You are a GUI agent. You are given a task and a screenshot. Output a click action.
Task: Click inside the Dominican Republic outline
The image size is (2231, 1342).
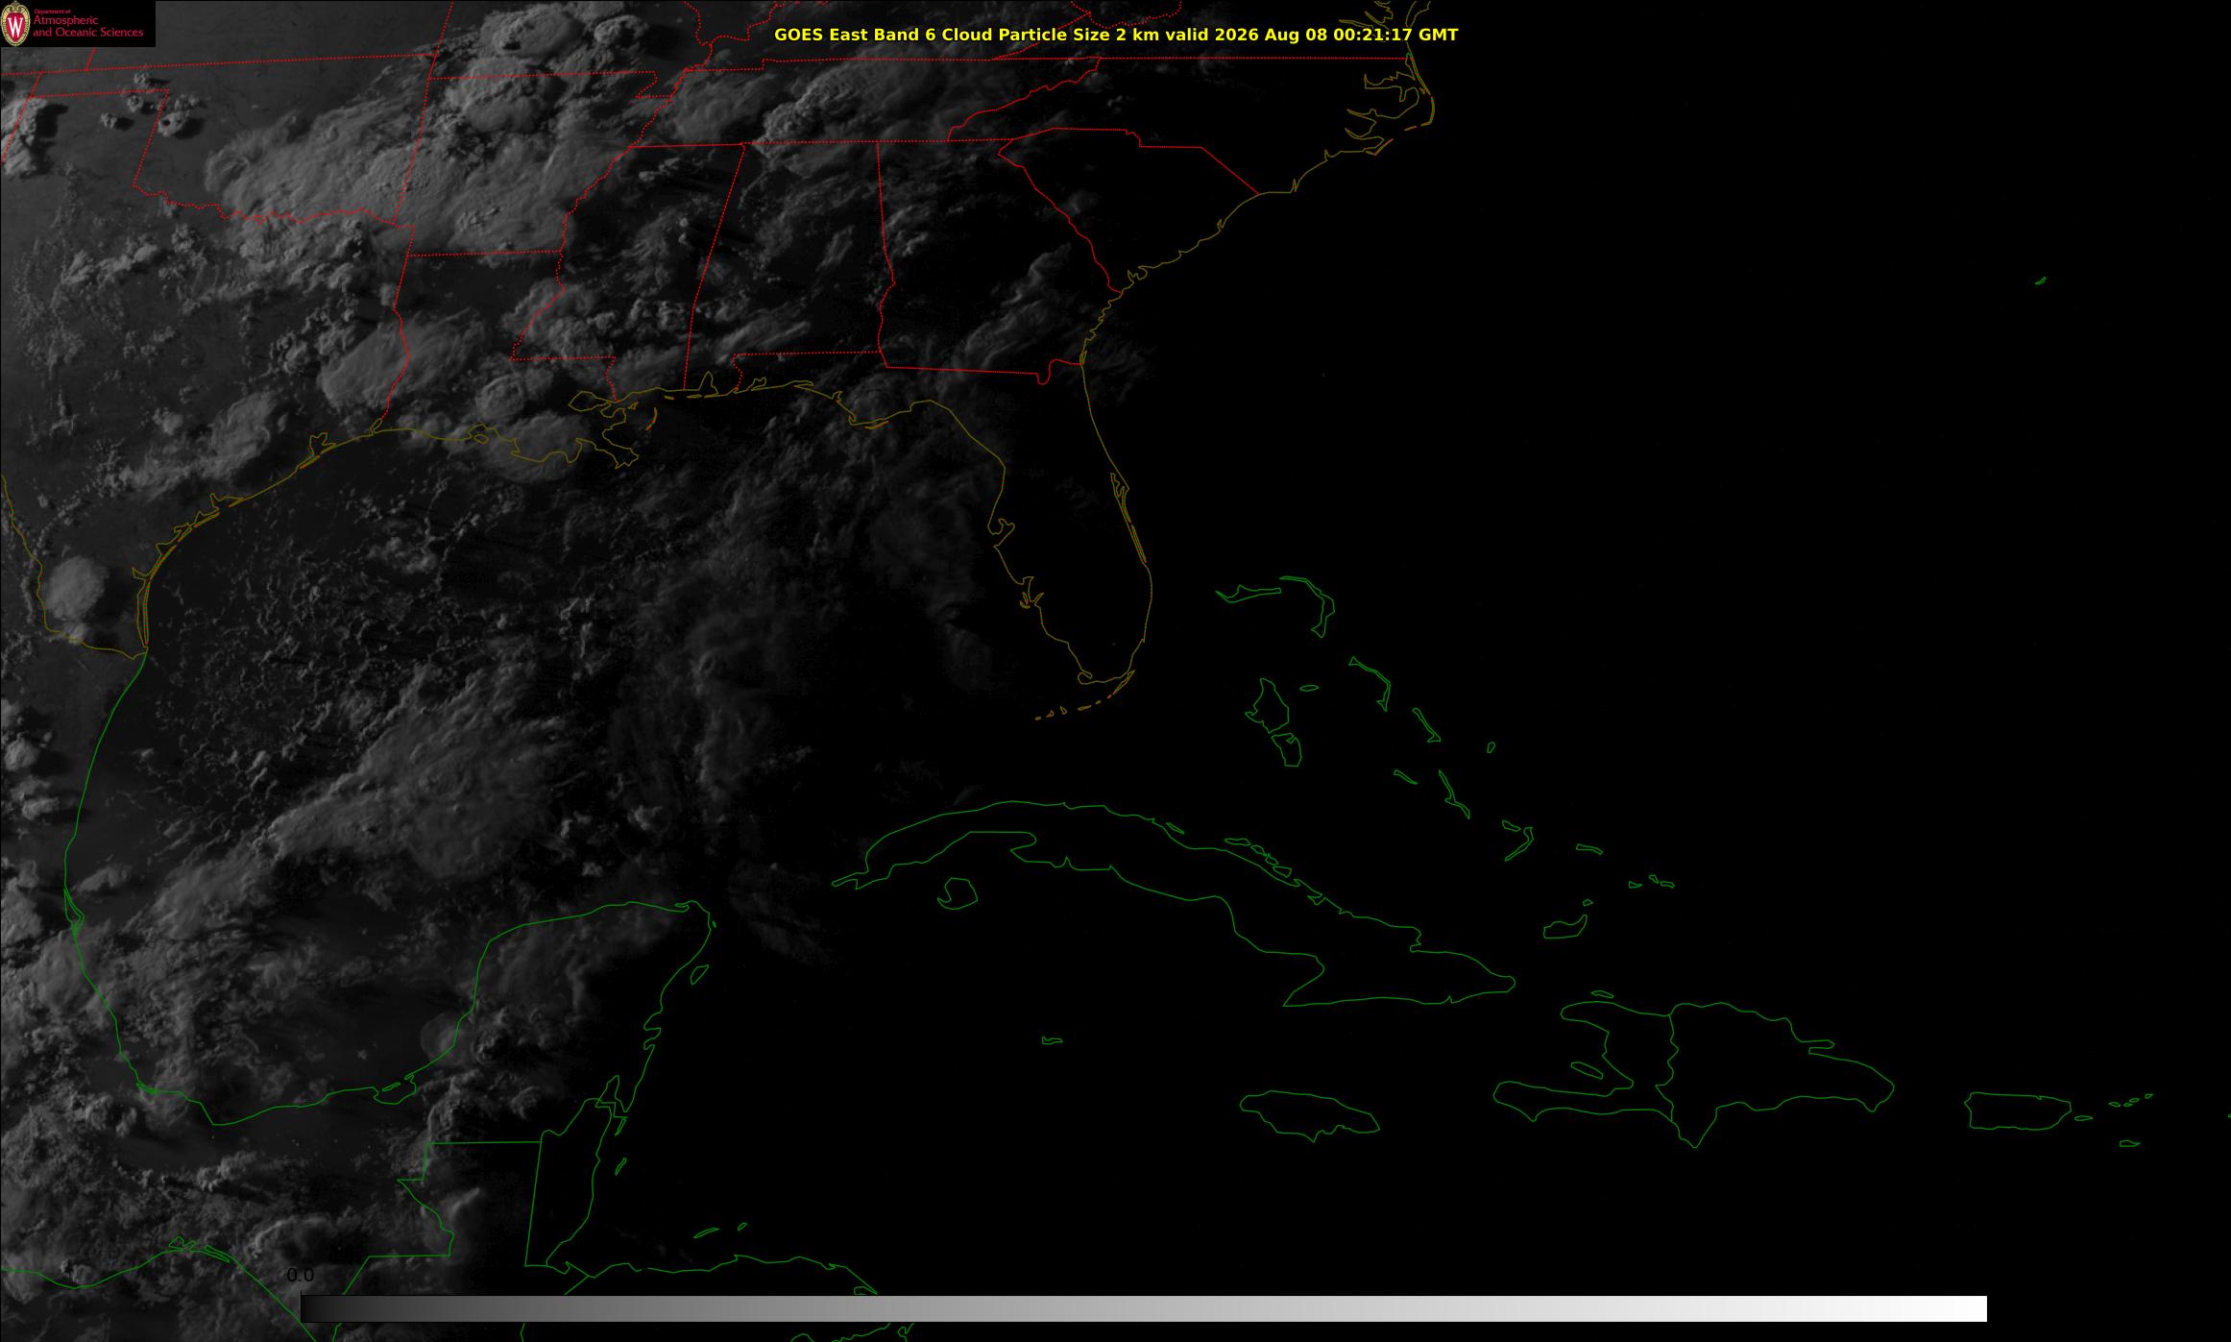pos(1767,1066)
